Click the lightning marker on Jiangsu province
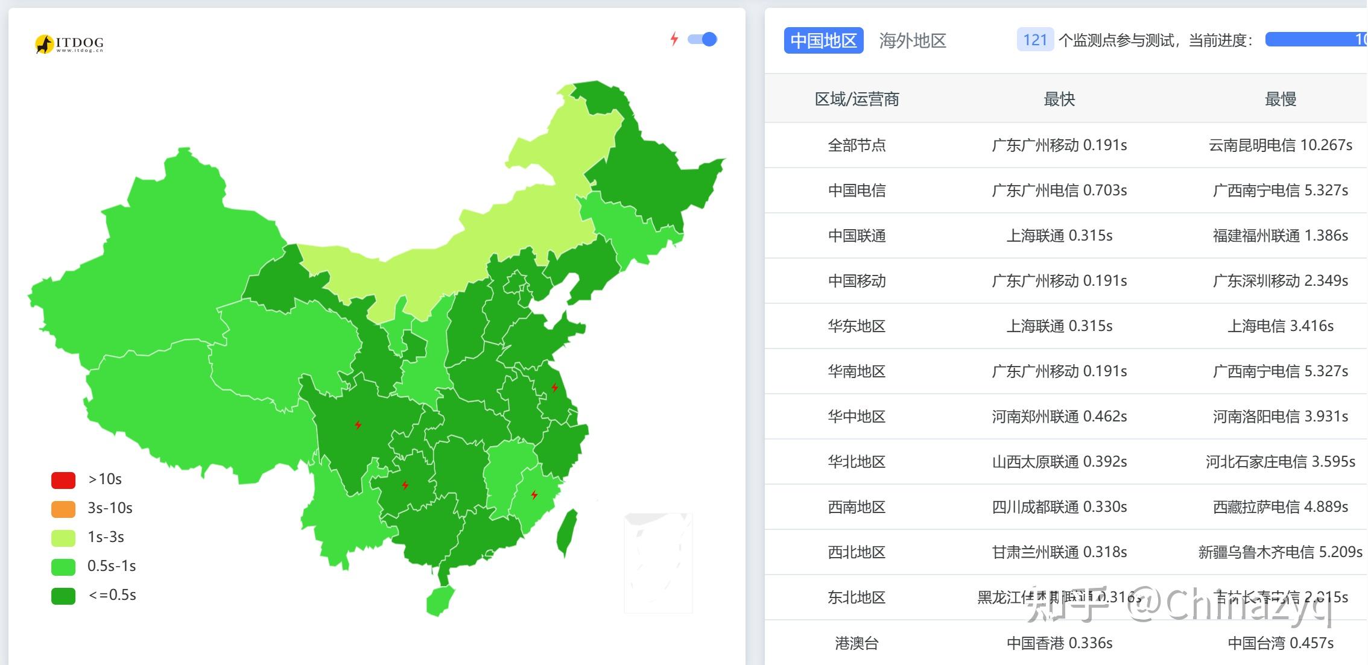The height and width of the screenshot is (665, 1368). [x=555, y=389]
